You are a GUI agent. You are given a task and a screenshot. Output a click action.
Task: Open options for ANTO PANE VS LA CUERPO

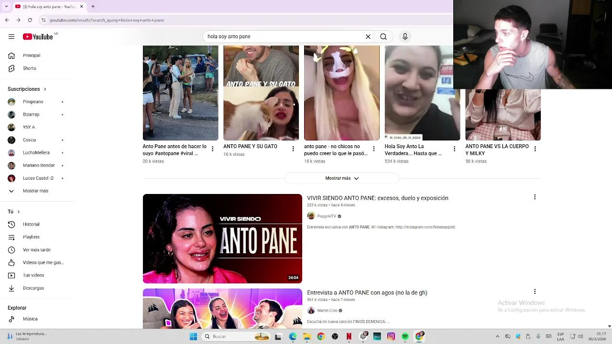click(535, 149)
